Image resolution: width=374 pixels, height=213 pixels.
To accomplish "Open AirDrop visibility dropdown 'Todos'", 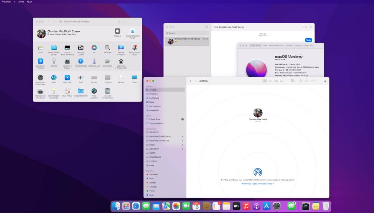I will click(x=270, y=184).
